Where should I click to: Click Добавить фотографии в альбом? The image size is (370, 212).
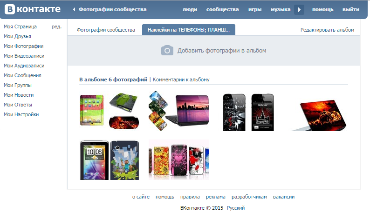coord(222,51)
